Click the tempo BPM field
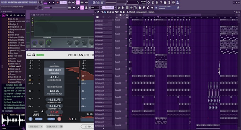 [63, 2]
